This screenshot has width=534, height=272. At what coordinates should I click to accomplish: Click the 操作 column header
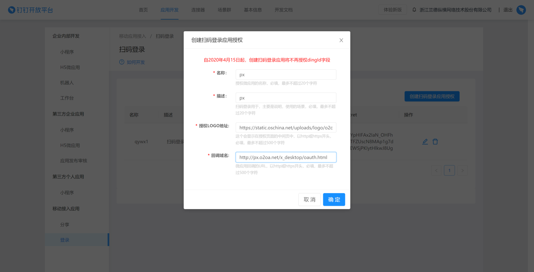pyautogui.click(x=408, y=115)
